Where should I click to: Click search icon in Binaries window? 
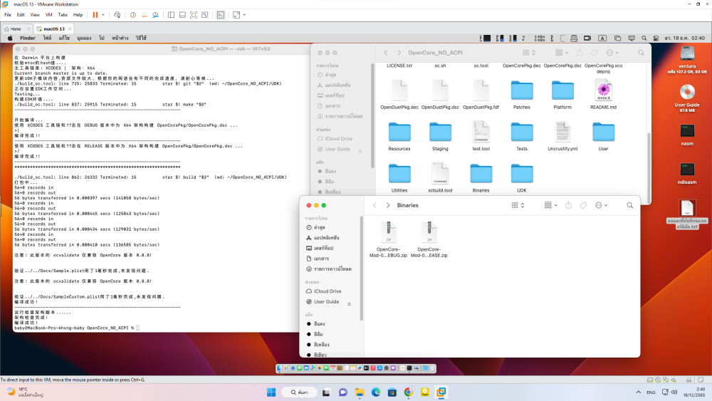630,205
